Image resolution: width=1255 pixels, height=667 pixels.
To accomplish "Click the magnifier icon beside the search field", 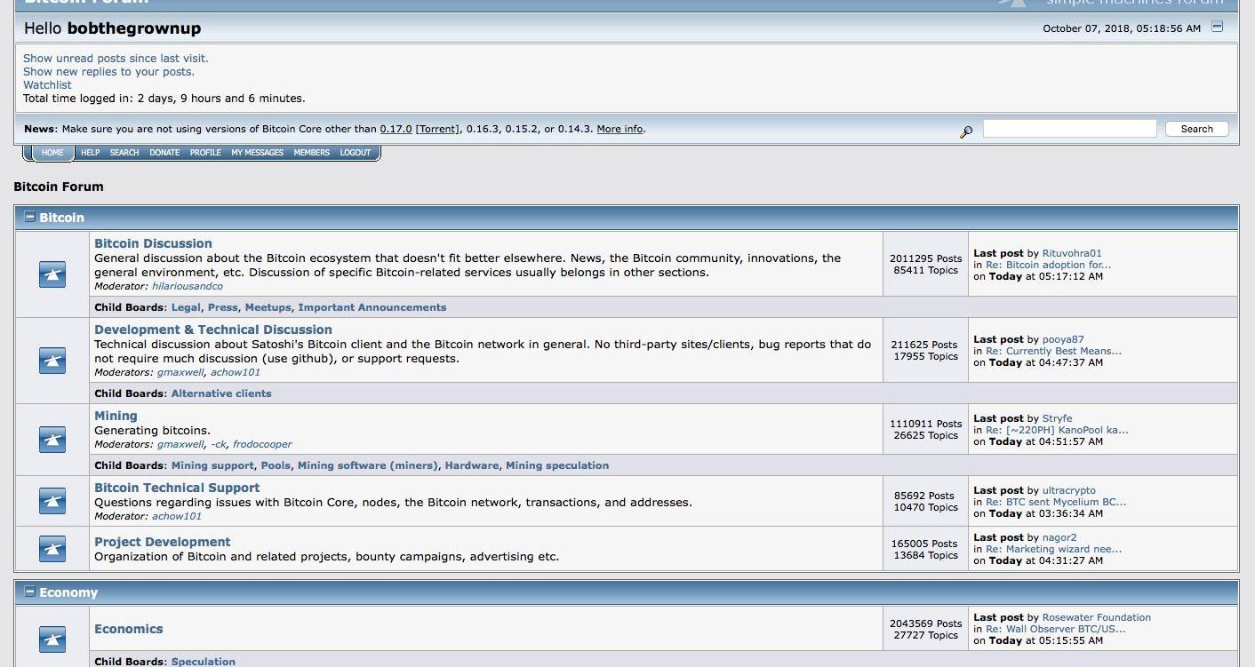I will 966,131.
